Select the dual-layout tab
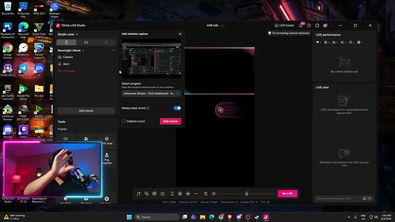 (x=106, y=42)
